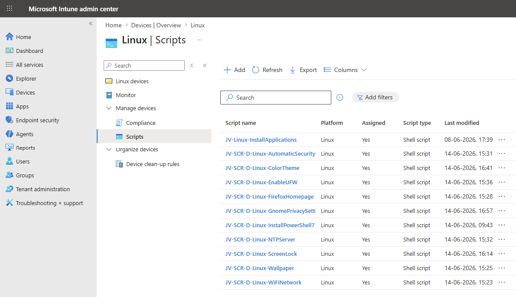The image size is (516, 297).
Task: Sort by Last modified column header
Action: click(462, 123)
